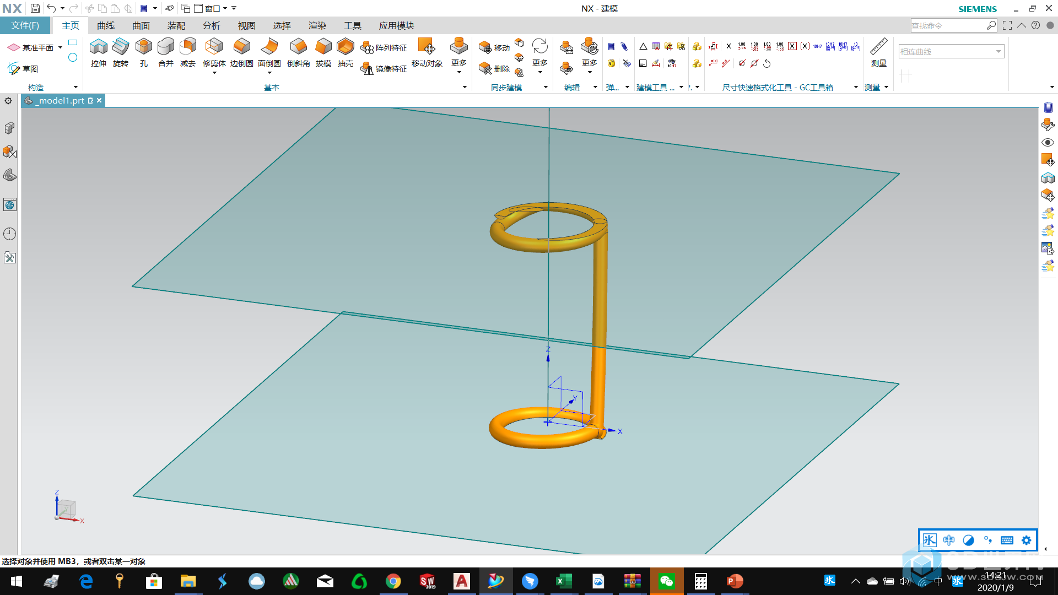Click 镜像特征 Mirror Feature
The height and width of the screenshot is (595, 1058).
384,68
